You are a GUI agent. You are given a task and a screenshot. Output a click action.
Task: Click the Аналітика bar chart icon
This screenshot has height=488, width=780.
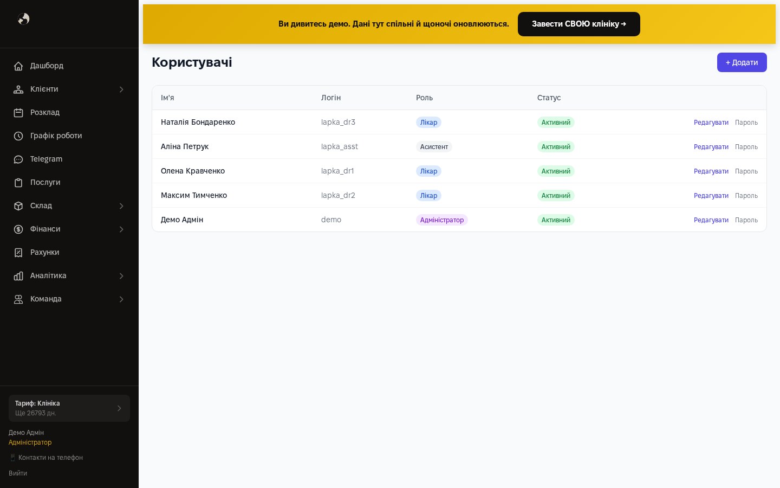(18, 276)
